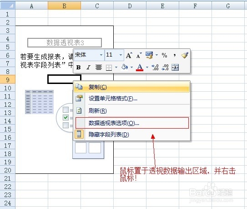Click the Shrink Font icon

click(139, 55)
